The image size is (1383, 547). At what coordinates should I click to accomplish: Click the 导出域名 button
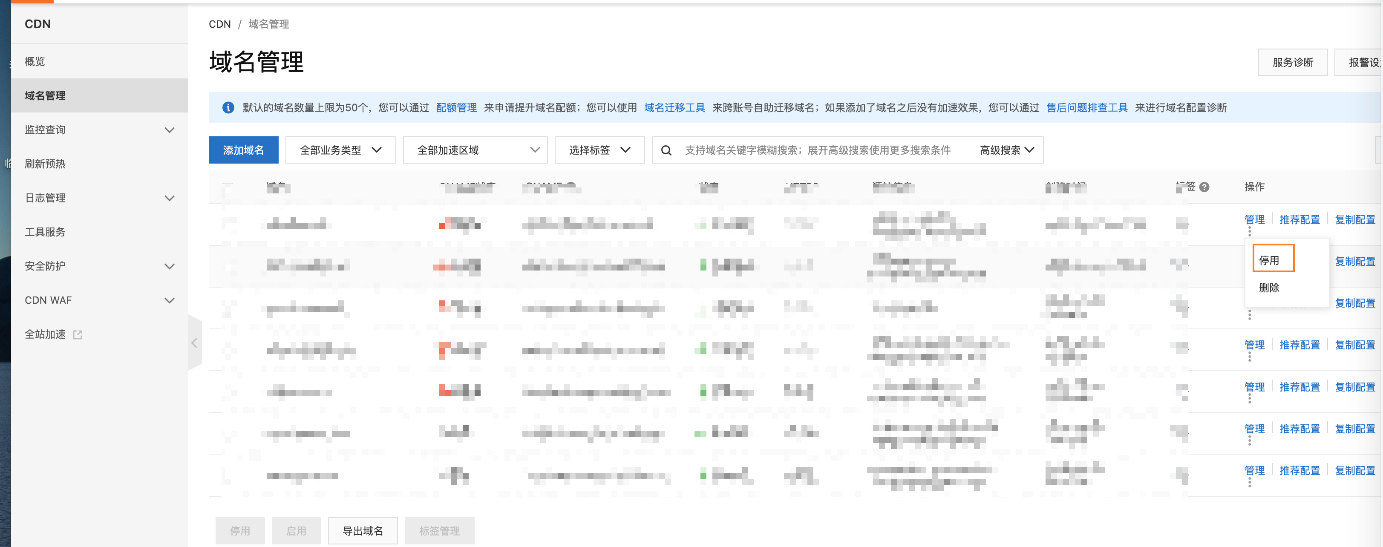click(363, 531)
